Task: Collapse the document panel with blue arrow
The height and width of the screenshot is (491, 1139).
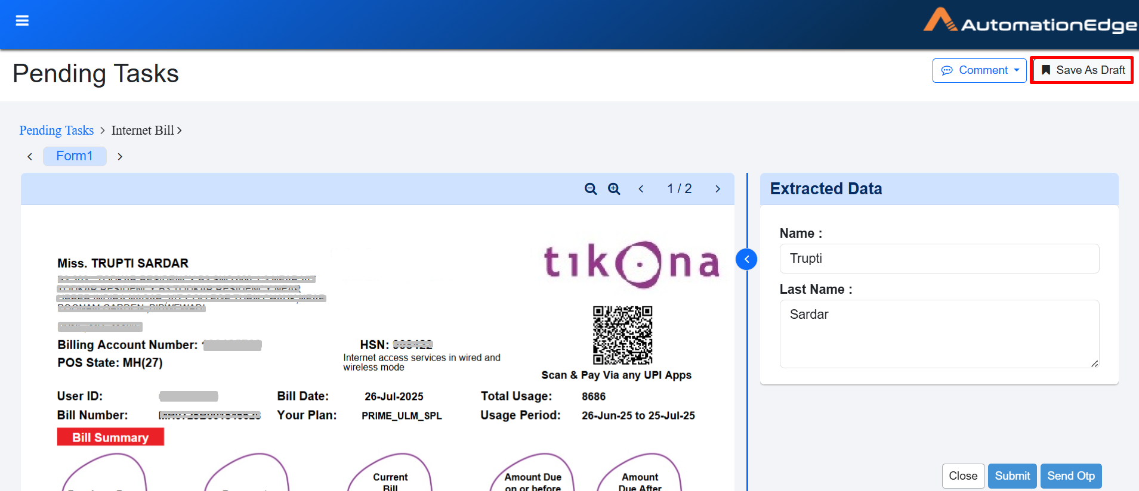Action: [746, 259]
